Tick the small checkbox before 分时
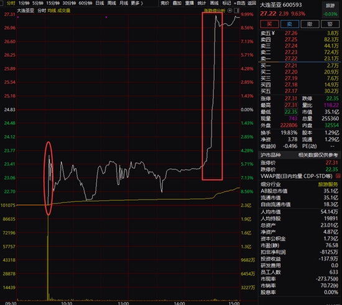This screenshot has width=342, height=305. [2, 3]
